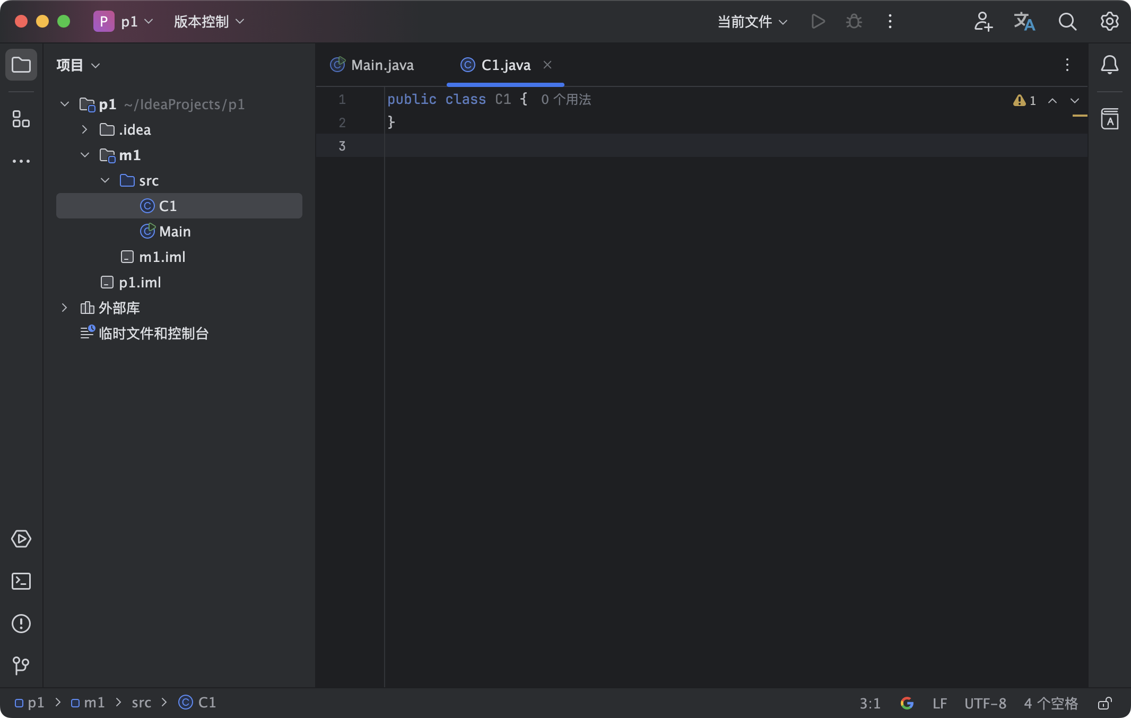
Task: Open the 当前文件 run configuration dropdown
Action: point(752,22)
